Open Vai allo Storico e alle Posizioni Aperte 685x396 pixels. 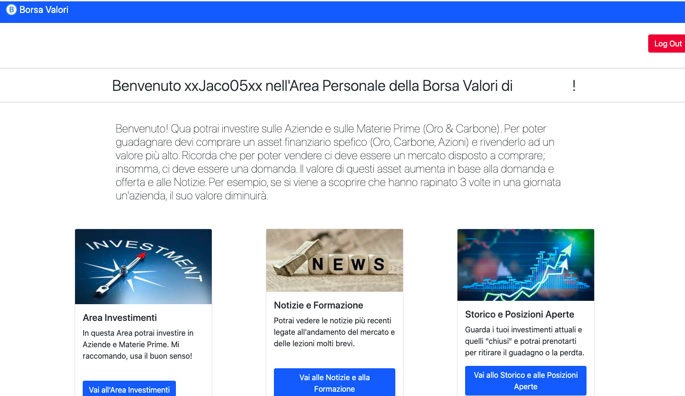(526, 381)
